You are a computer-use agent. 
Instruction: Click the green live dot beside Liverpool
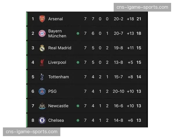[x=78, y=62]
